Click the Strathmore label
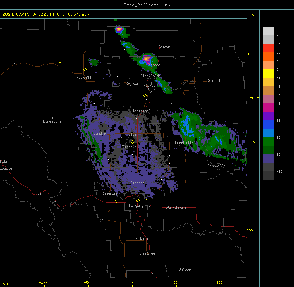 coord(176,207)
